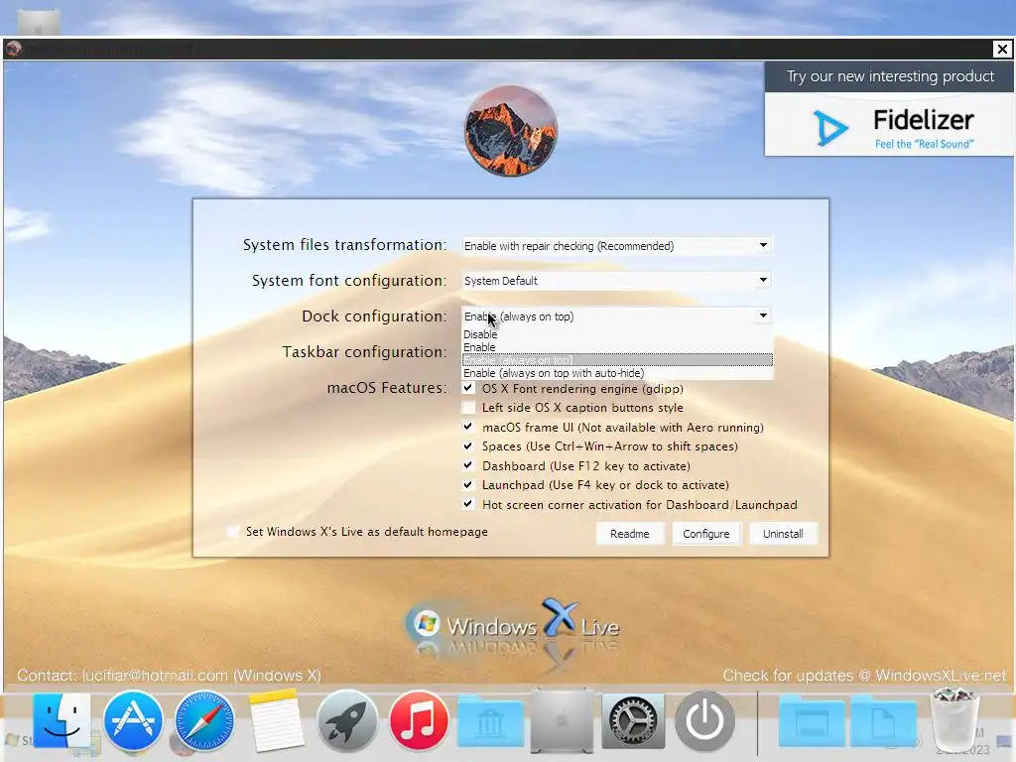
Task: Toggle OS X Font rendering engine checkbox
Action: click(x=468, y=388)
